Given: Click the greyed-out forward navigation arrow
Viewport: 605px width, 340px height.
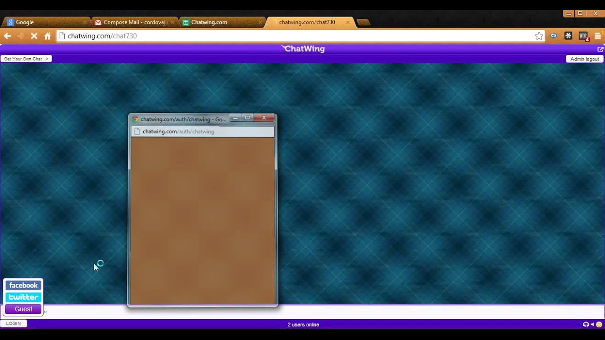Looking at the screenshot, I should pos(21,36).
